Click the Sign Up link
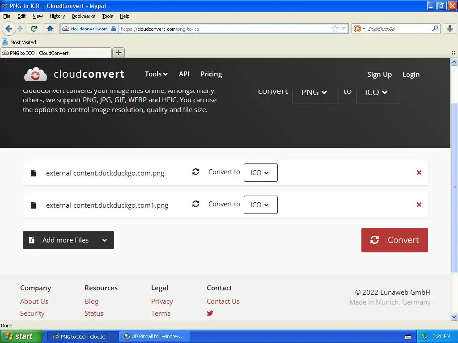Screen dimensions: 458x343 tap(379, 75)
